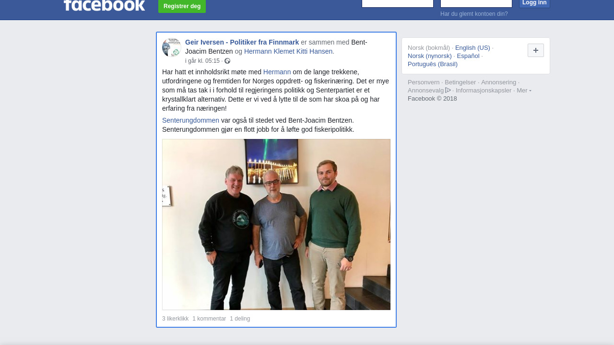Viewport: 614px width, 345px height.
Task: Open the post photo of three men
Action: point(276,224)
